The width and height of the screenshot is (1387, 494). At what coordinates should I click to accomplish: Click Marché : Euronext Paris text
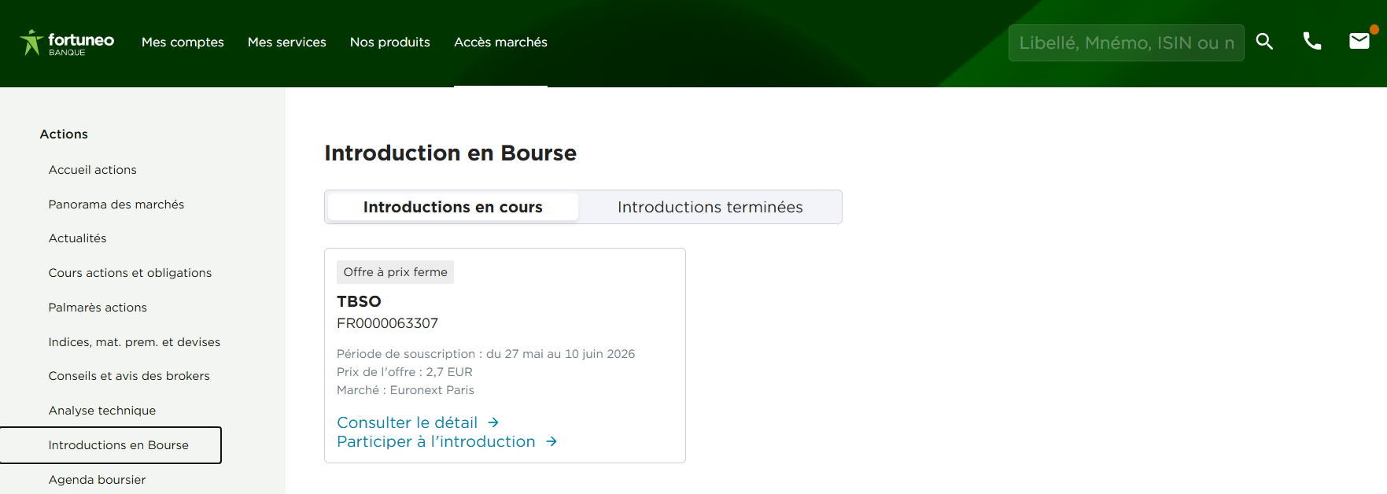(x=405, y=390)
